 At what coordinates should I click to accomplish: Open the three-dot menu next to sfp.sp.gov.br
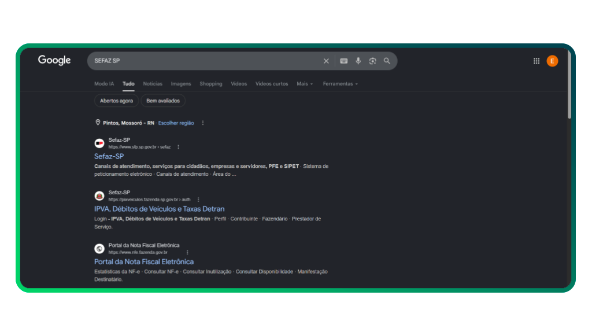click(179, 147)
